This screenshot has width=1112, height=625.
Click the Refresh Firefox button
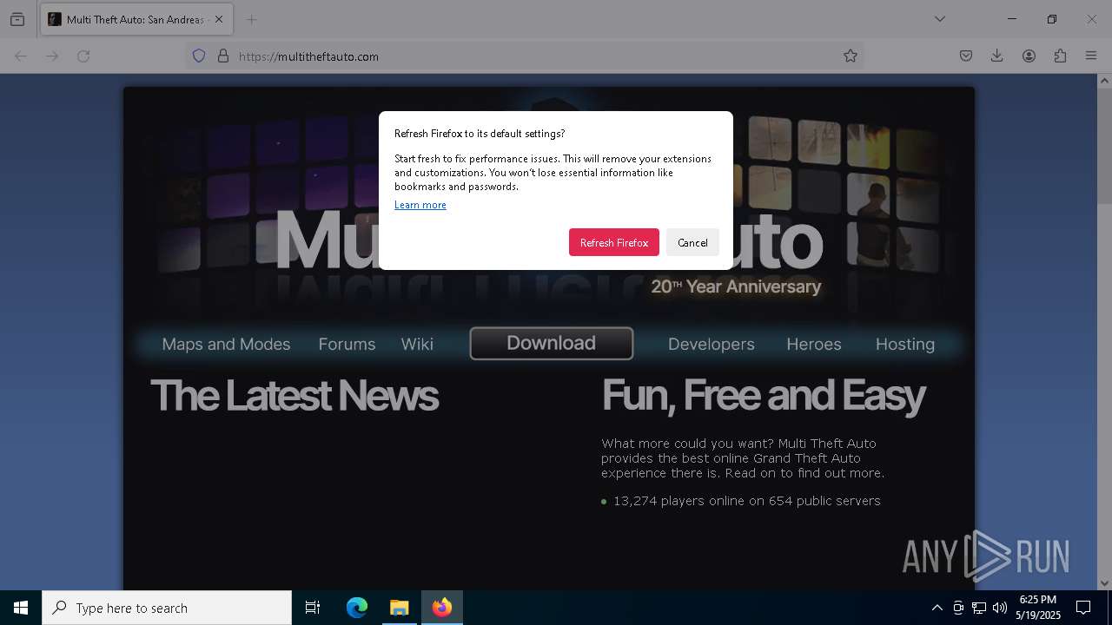(x=614, y=242)
